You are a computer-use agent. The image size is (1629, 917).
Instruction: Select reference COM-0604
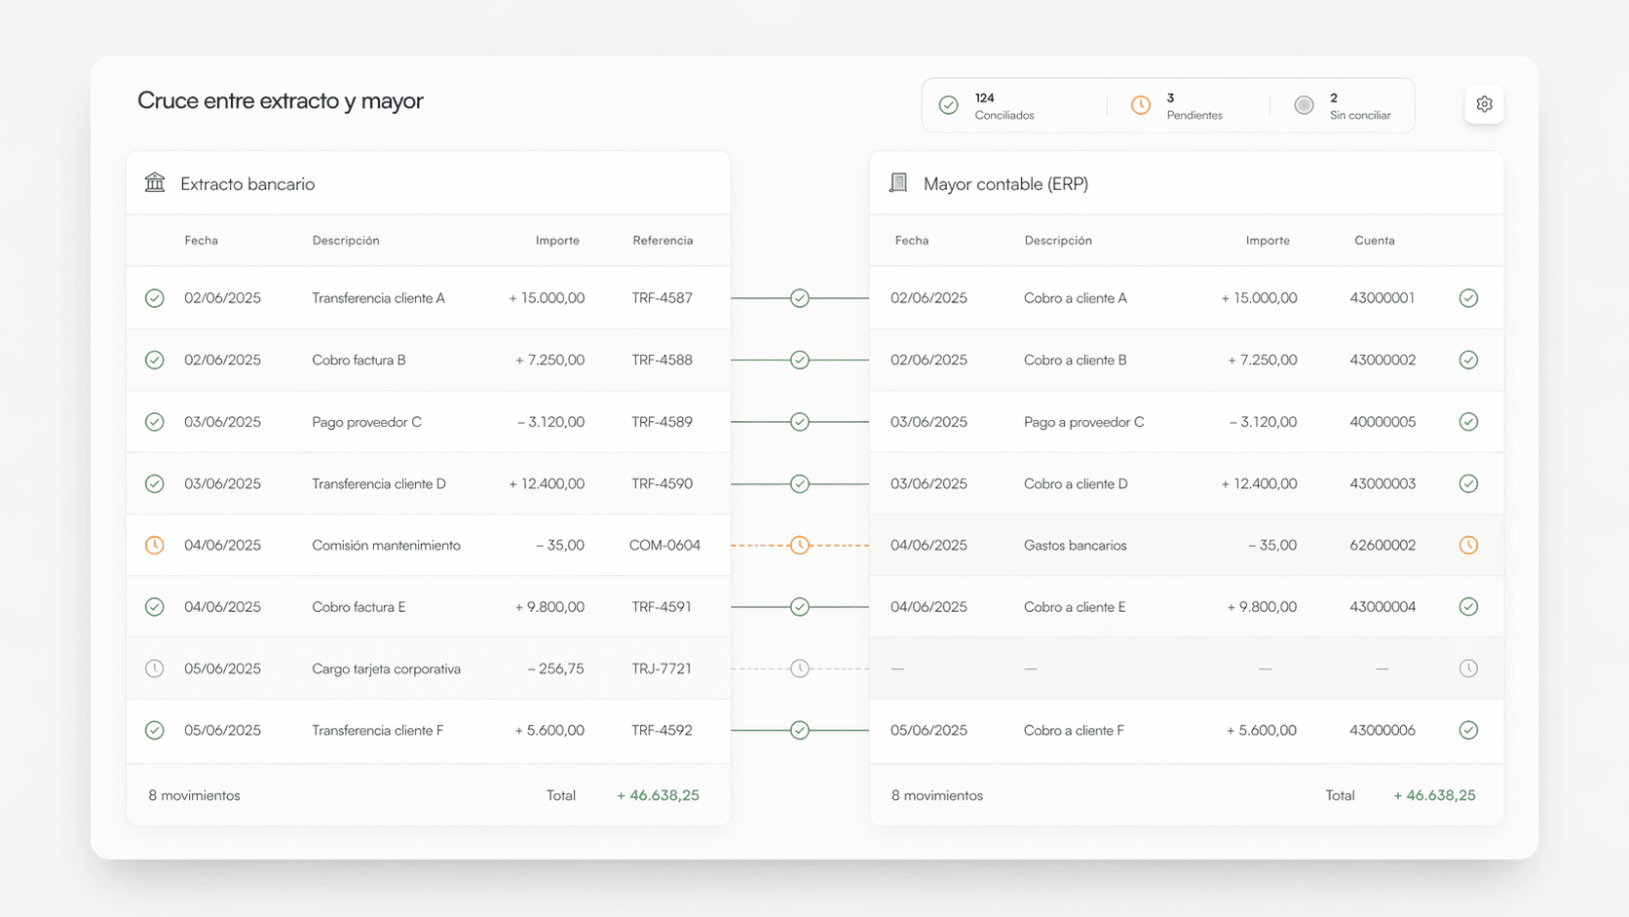click(x=664, y=545)
